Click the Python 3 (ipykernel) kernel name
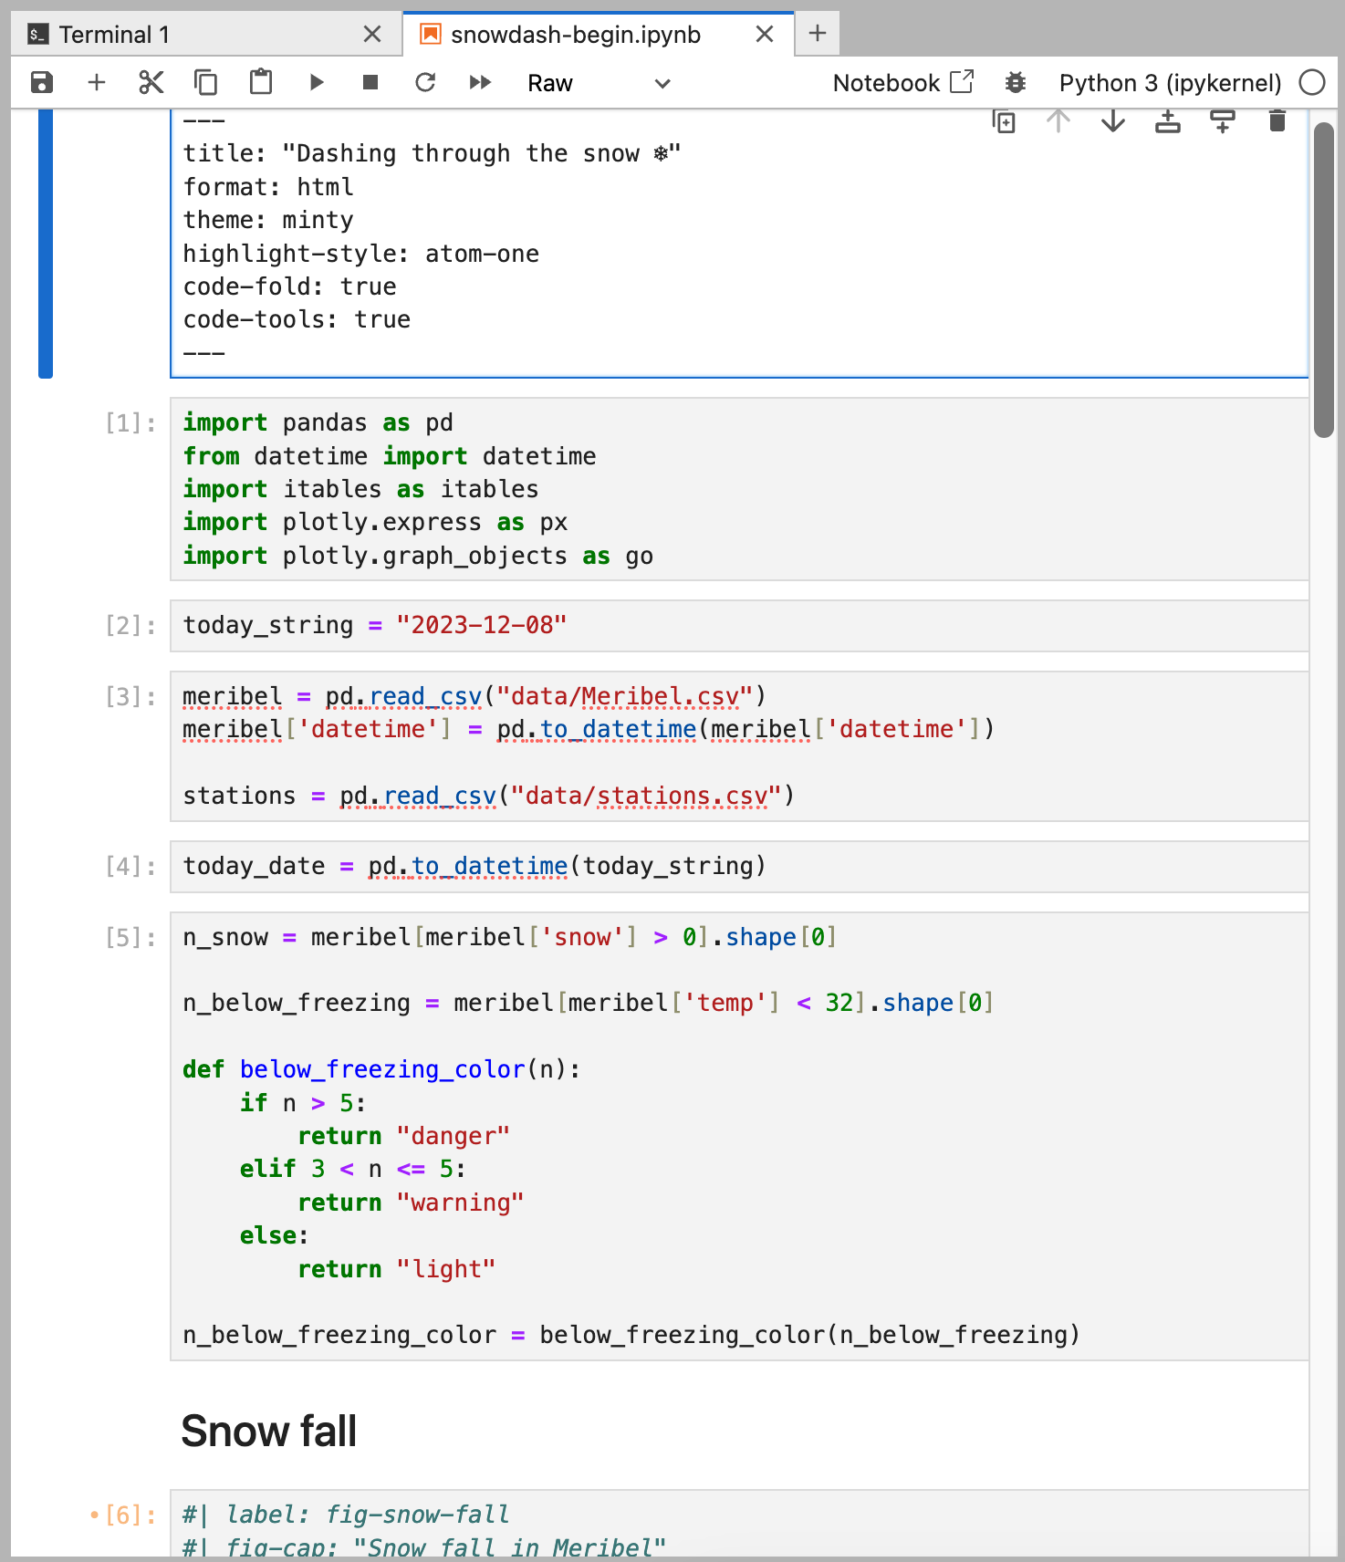Viewport: 1345px width, 1562px height. point(1170,83)
